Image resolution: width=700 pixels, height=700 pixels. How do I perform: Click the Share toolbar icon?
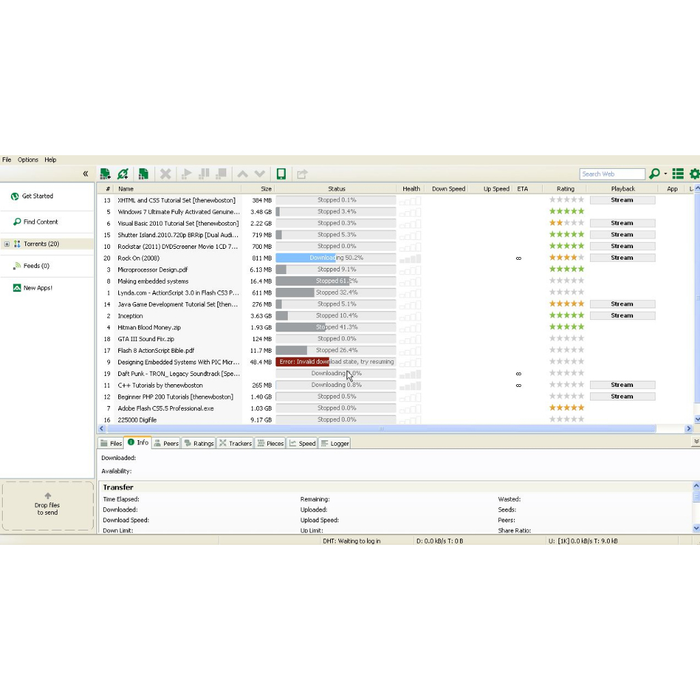(x=302, y=174)
